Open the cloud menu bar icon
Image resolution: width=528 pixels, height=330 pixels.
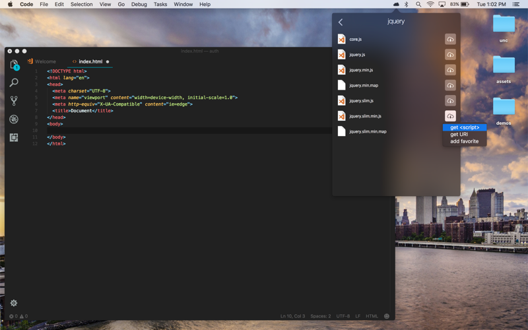point(397,5)
